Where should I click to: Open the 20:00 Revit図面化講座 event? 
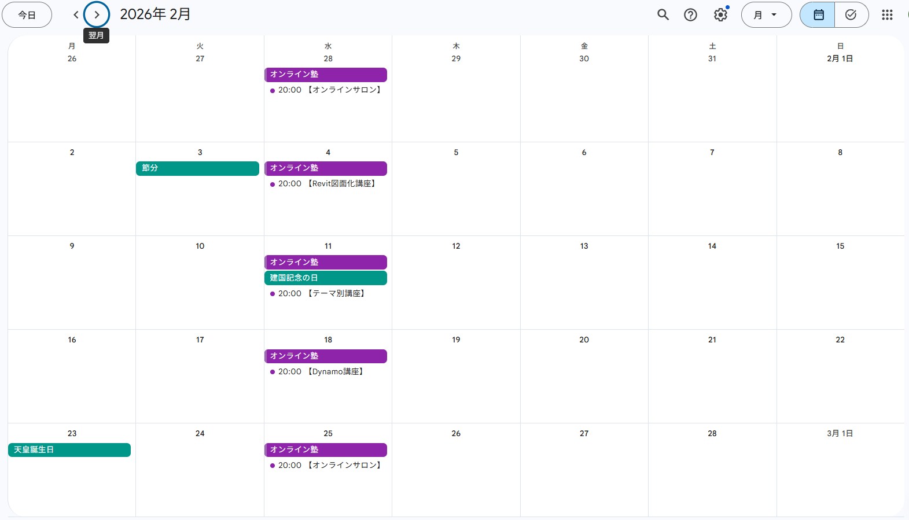click(326, 184)
